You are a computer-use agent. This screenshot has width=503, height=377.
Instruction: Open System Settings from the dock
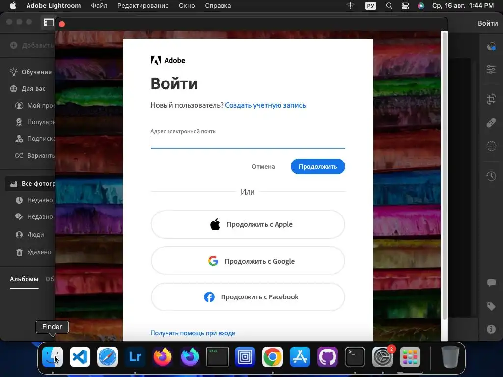(x=382, y=356)
